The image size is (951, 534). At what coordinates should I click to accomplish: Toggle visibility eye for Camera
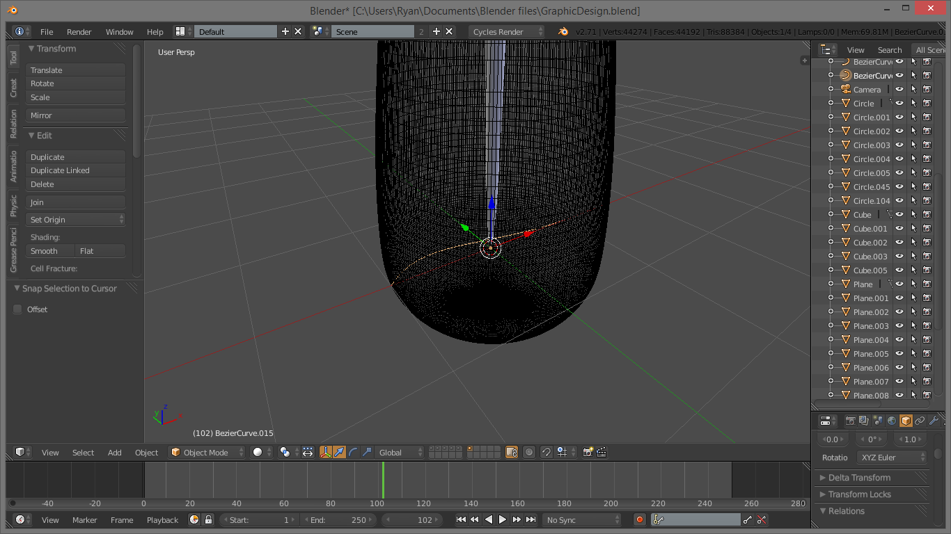click(x=899, y=89)
